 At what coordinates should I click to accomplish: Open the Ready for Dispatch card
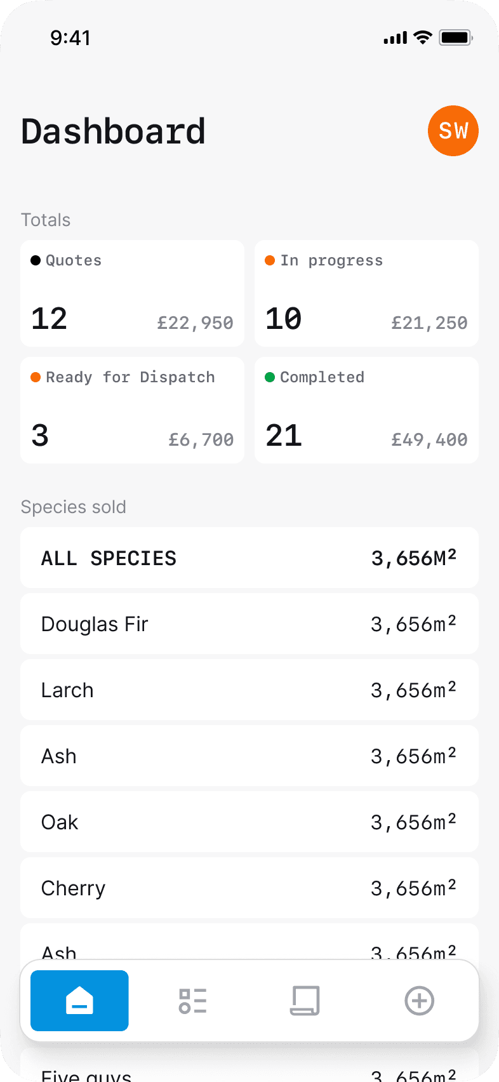pos(132,410)
